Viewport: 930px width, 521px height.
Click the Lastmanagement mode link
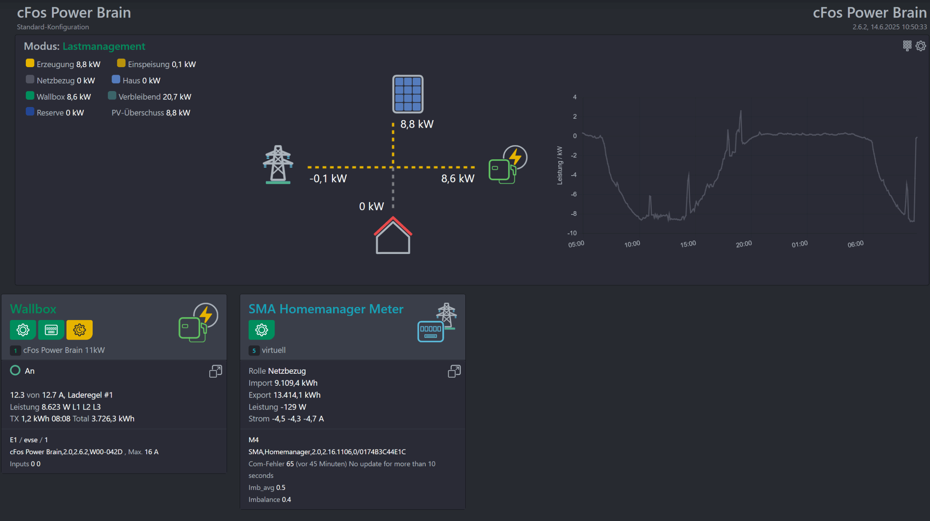(104, 46)
